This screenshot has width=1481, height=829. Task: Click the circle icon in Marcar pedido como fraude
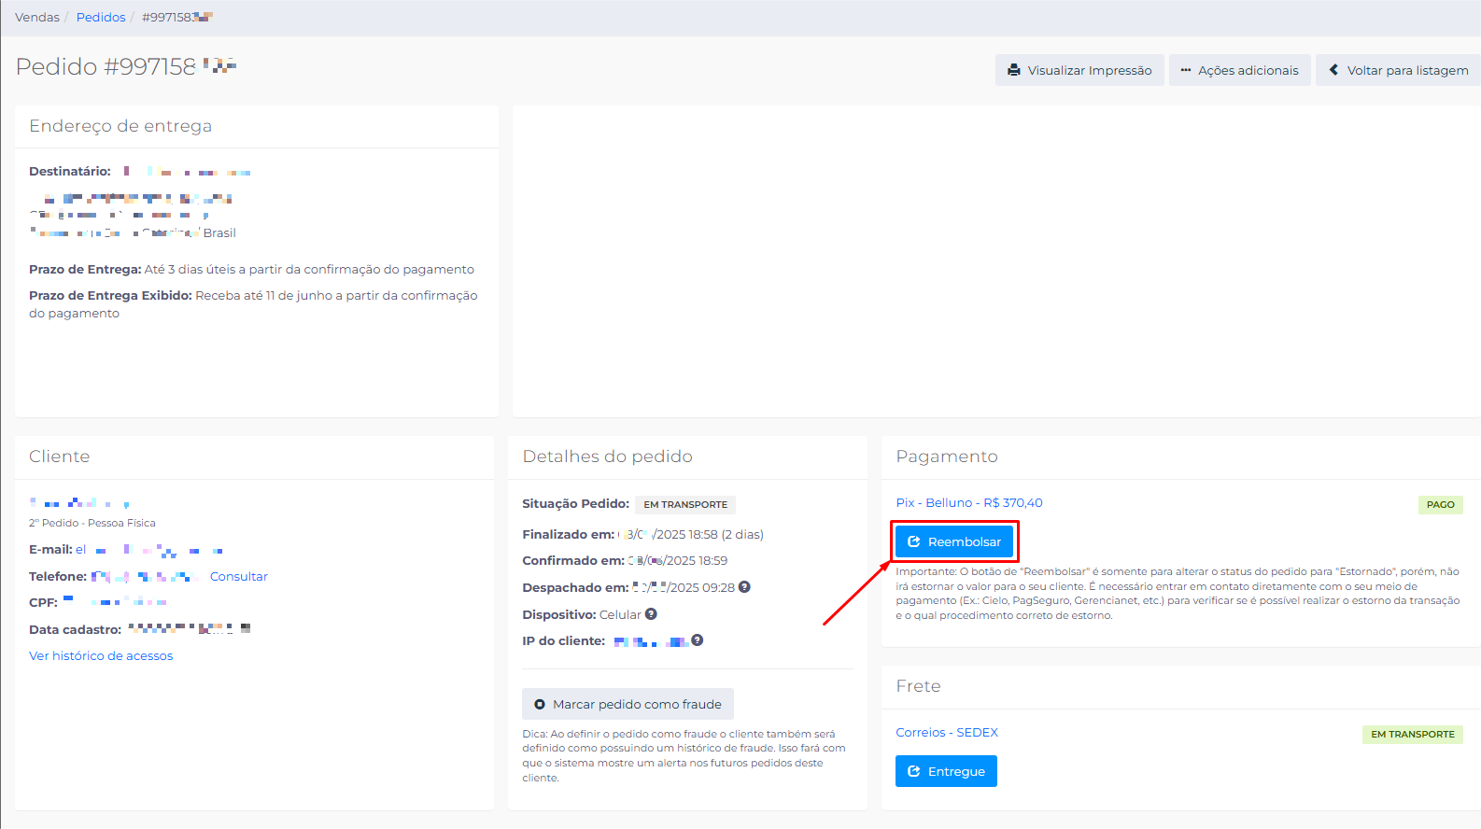click(x=540, y=704)
